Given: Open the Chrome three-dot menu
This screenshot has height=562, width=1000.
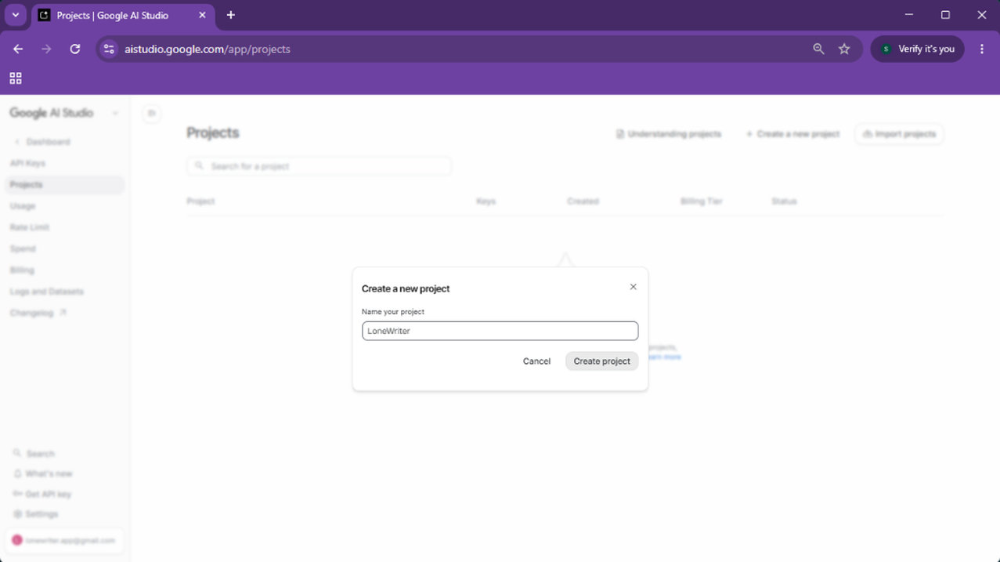Looking at the screenshot, I should 982,49.
